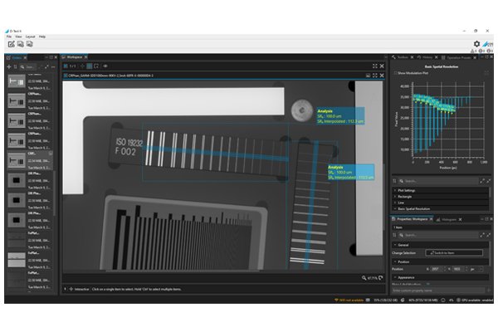Screen dimensions: 498x332
Task: Click the minus icon in the left panel toolbar
Action: tap(53, 66)
